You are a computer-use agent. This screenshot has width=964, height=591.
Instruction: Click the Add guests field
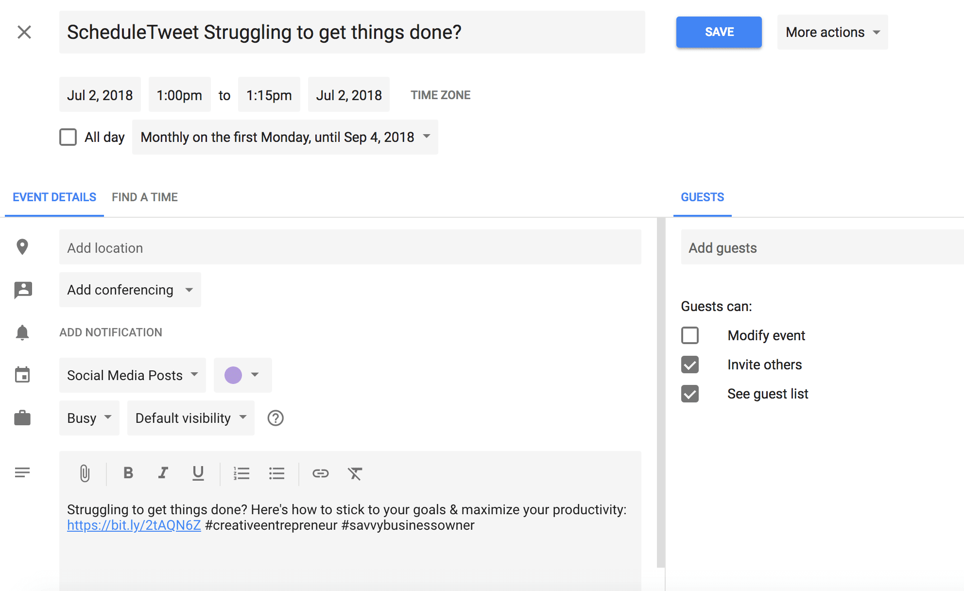pyautogui.click(x=823, y=247)
